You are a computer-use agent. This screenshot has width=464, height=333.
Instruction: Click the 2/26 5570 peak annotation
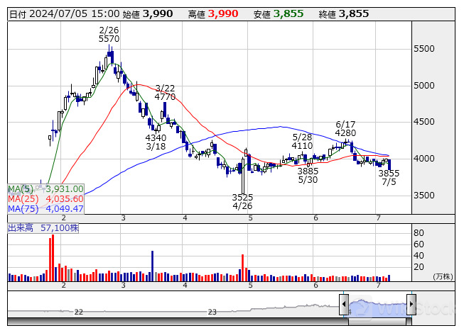click(x=109, y=35)
